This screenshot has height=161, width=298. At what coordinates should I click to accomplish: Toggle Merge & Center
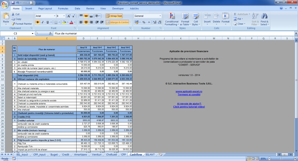pyautogui.click(x=118, y=22)
